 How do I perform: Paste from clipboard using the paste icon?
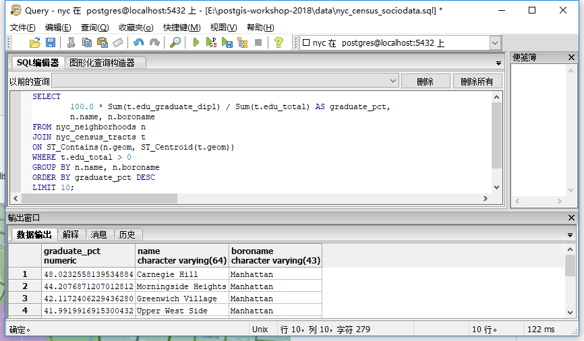point(102,43)
